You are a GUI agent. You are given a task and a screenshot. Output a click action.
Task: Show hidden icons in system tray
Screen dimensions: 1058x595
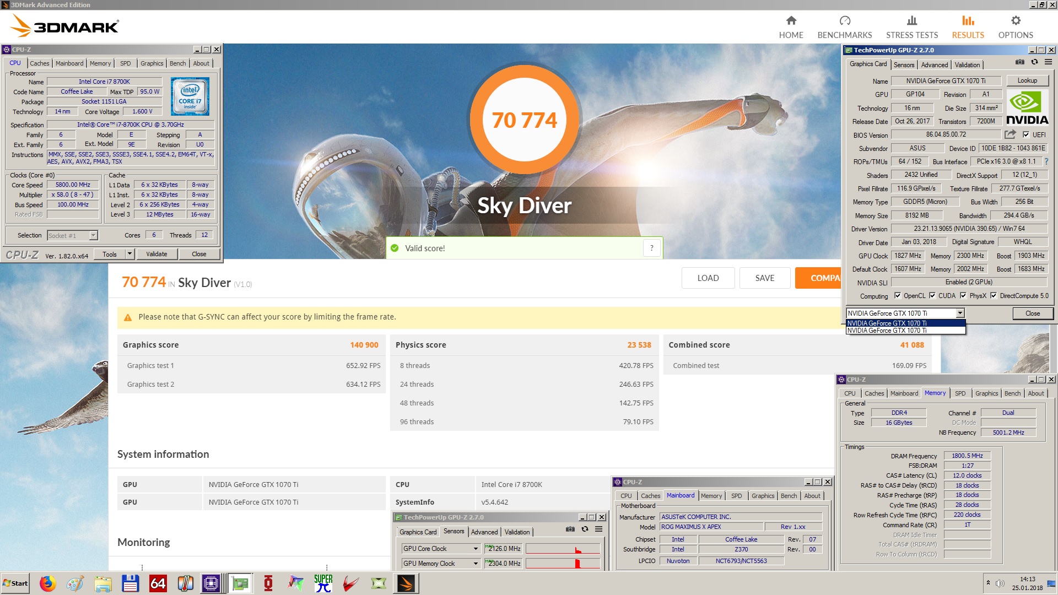987,583
